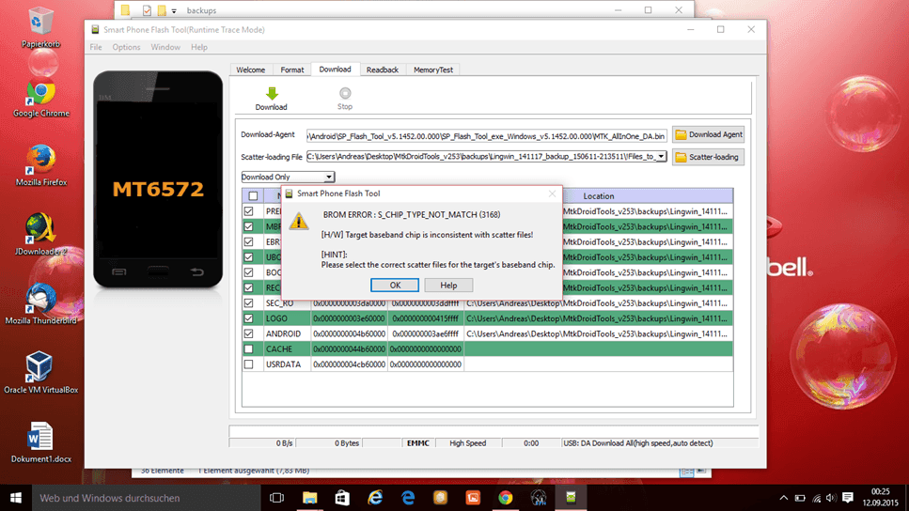Click High Speed in the status bar
The height and width of the screenshot is (511, 909).
pos(468,443)
